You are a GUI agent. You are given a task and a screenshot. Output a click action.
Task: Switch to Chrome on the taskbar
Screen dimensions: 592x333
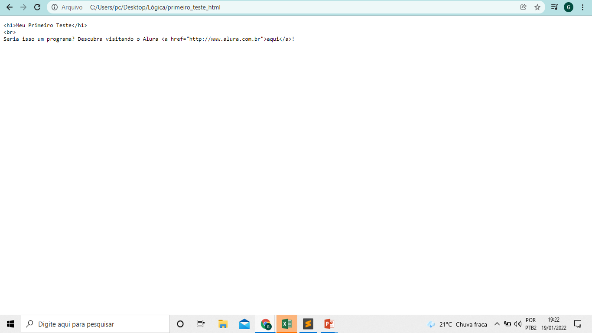point(266,324)
